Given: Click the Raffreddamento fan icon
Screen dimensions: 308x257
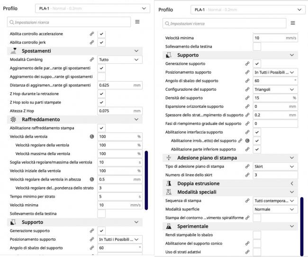Looking at the screenshot, I should [13, 119].
